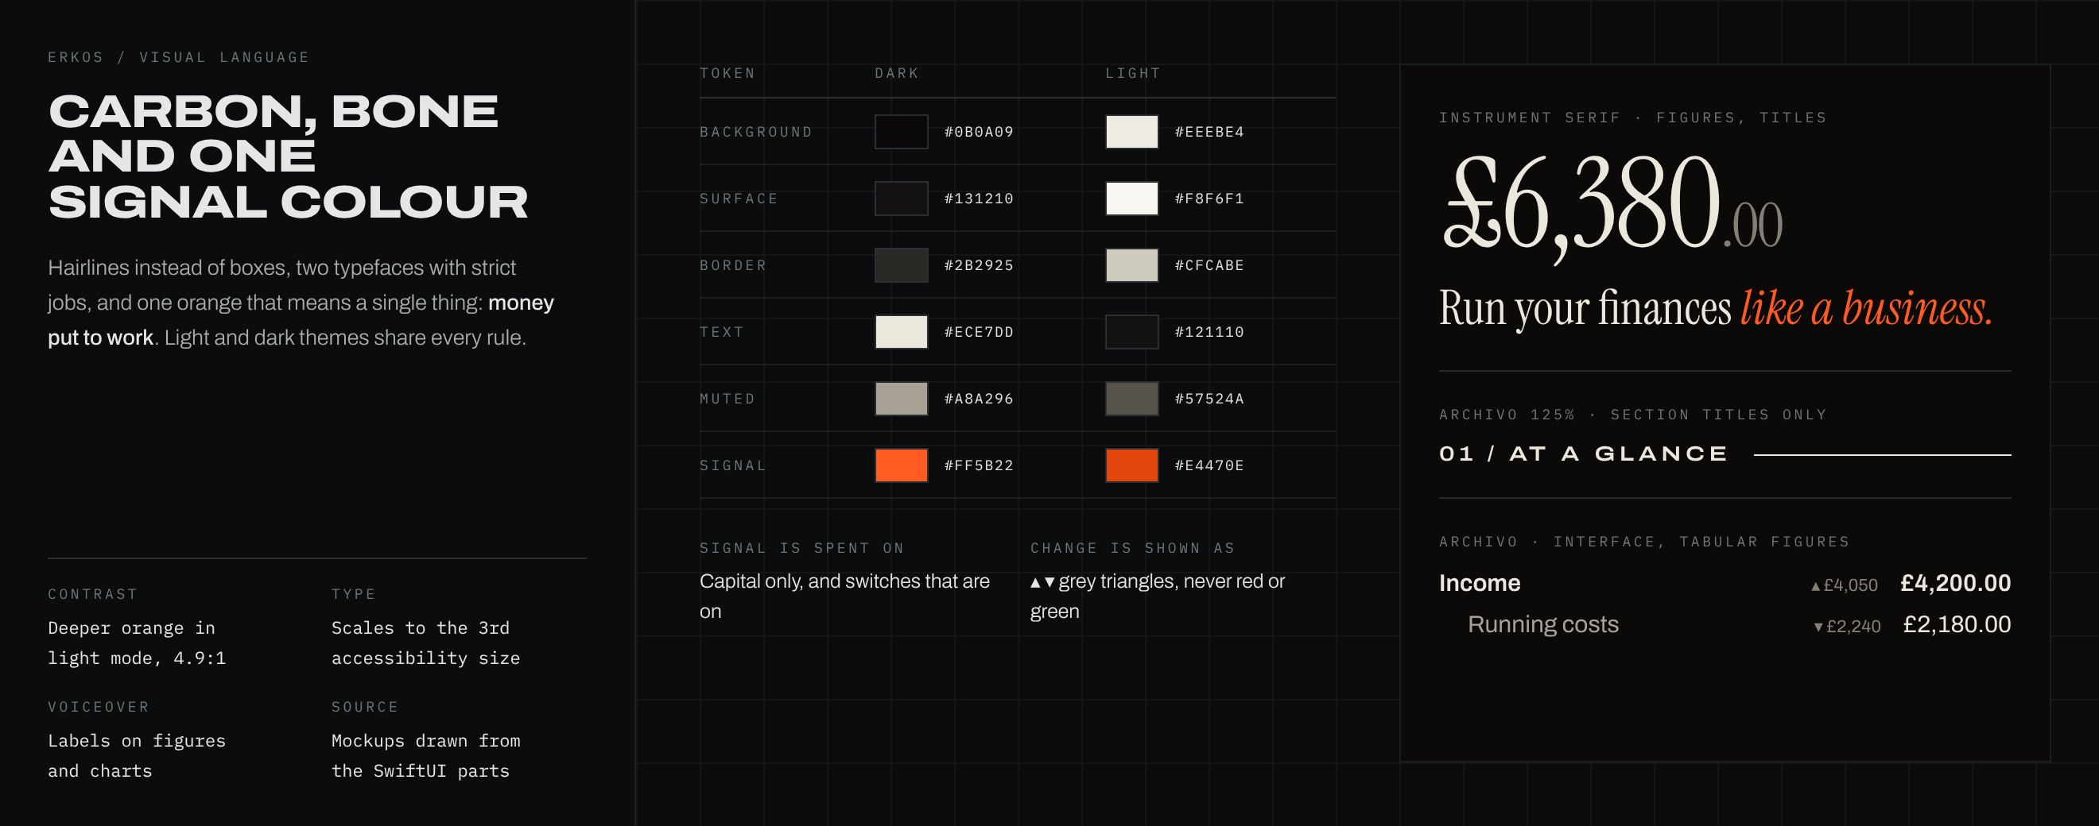The image size is (2099, 826).
Task: Pick the dark Border swatch #2B2925
Action: click(x=901, y=265)
